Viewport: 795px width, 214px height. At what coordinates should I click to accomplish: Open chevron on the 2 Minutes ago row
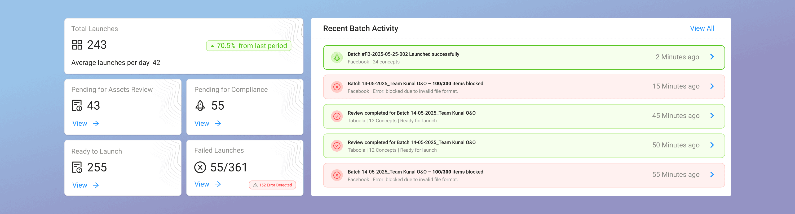tap(712, 57)
